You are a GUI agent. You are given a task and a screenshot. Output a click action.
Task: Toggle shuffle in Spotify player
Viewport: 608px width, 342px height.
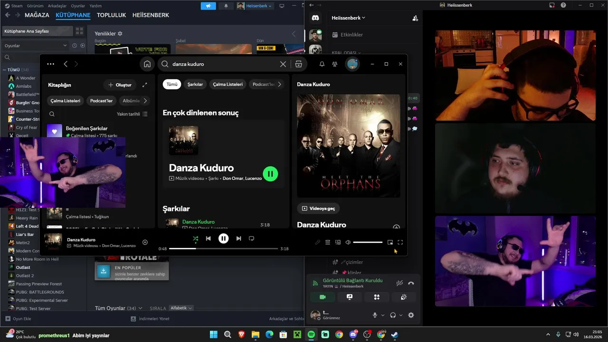click(195, 238)
